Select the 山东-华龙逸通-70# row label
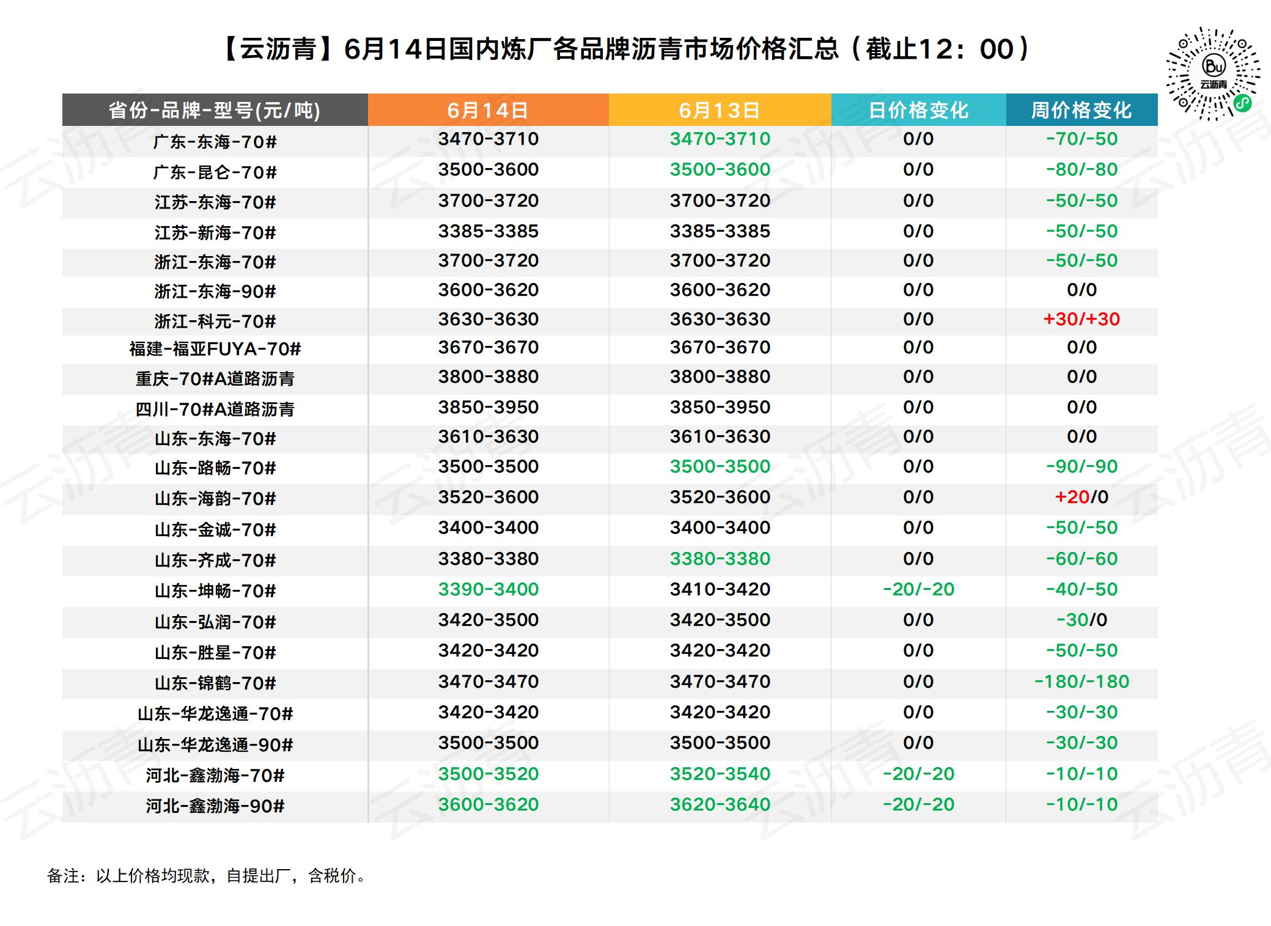 215,714
